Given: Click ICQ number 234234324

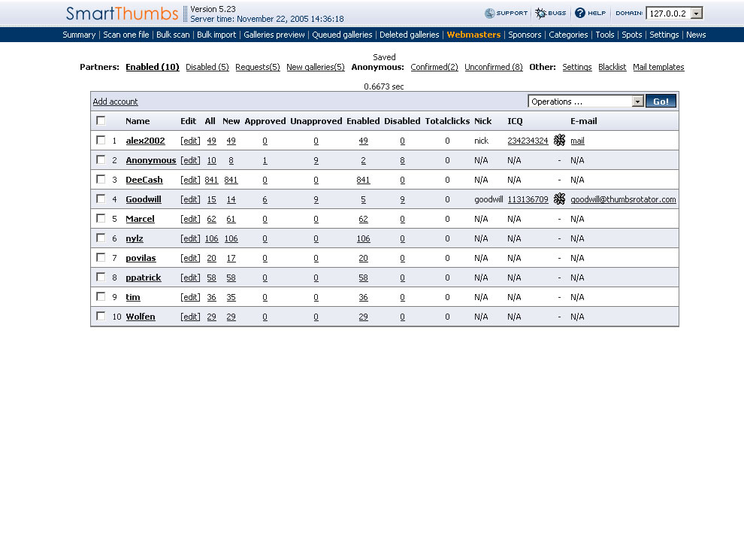Looking at the screenshot, I should 528,141.
